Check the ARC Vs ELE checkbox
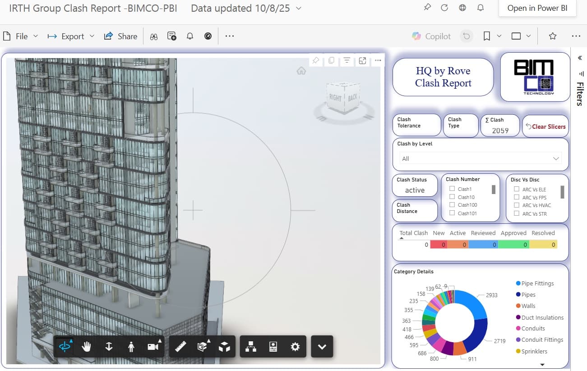The height and width of the screenshot is (371, 587). pyautogui.click(x=517, y=189)
